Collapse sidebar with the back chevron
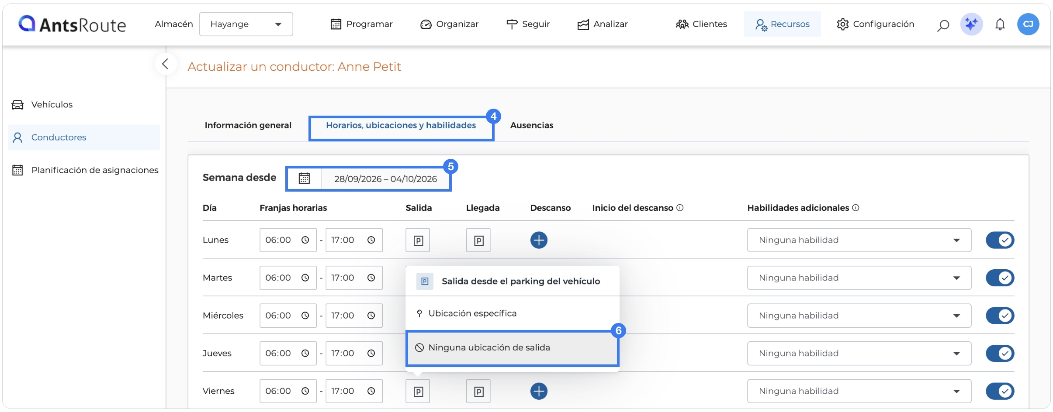This screenshot has height=412, width=1053. [x=165, y=64]
